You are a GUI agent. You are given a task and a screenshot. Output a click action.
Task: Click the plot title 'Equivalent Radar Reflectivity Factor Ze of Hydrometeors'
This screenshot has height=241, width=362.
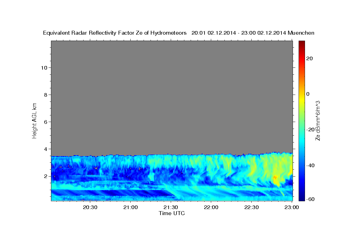point(115,33)
